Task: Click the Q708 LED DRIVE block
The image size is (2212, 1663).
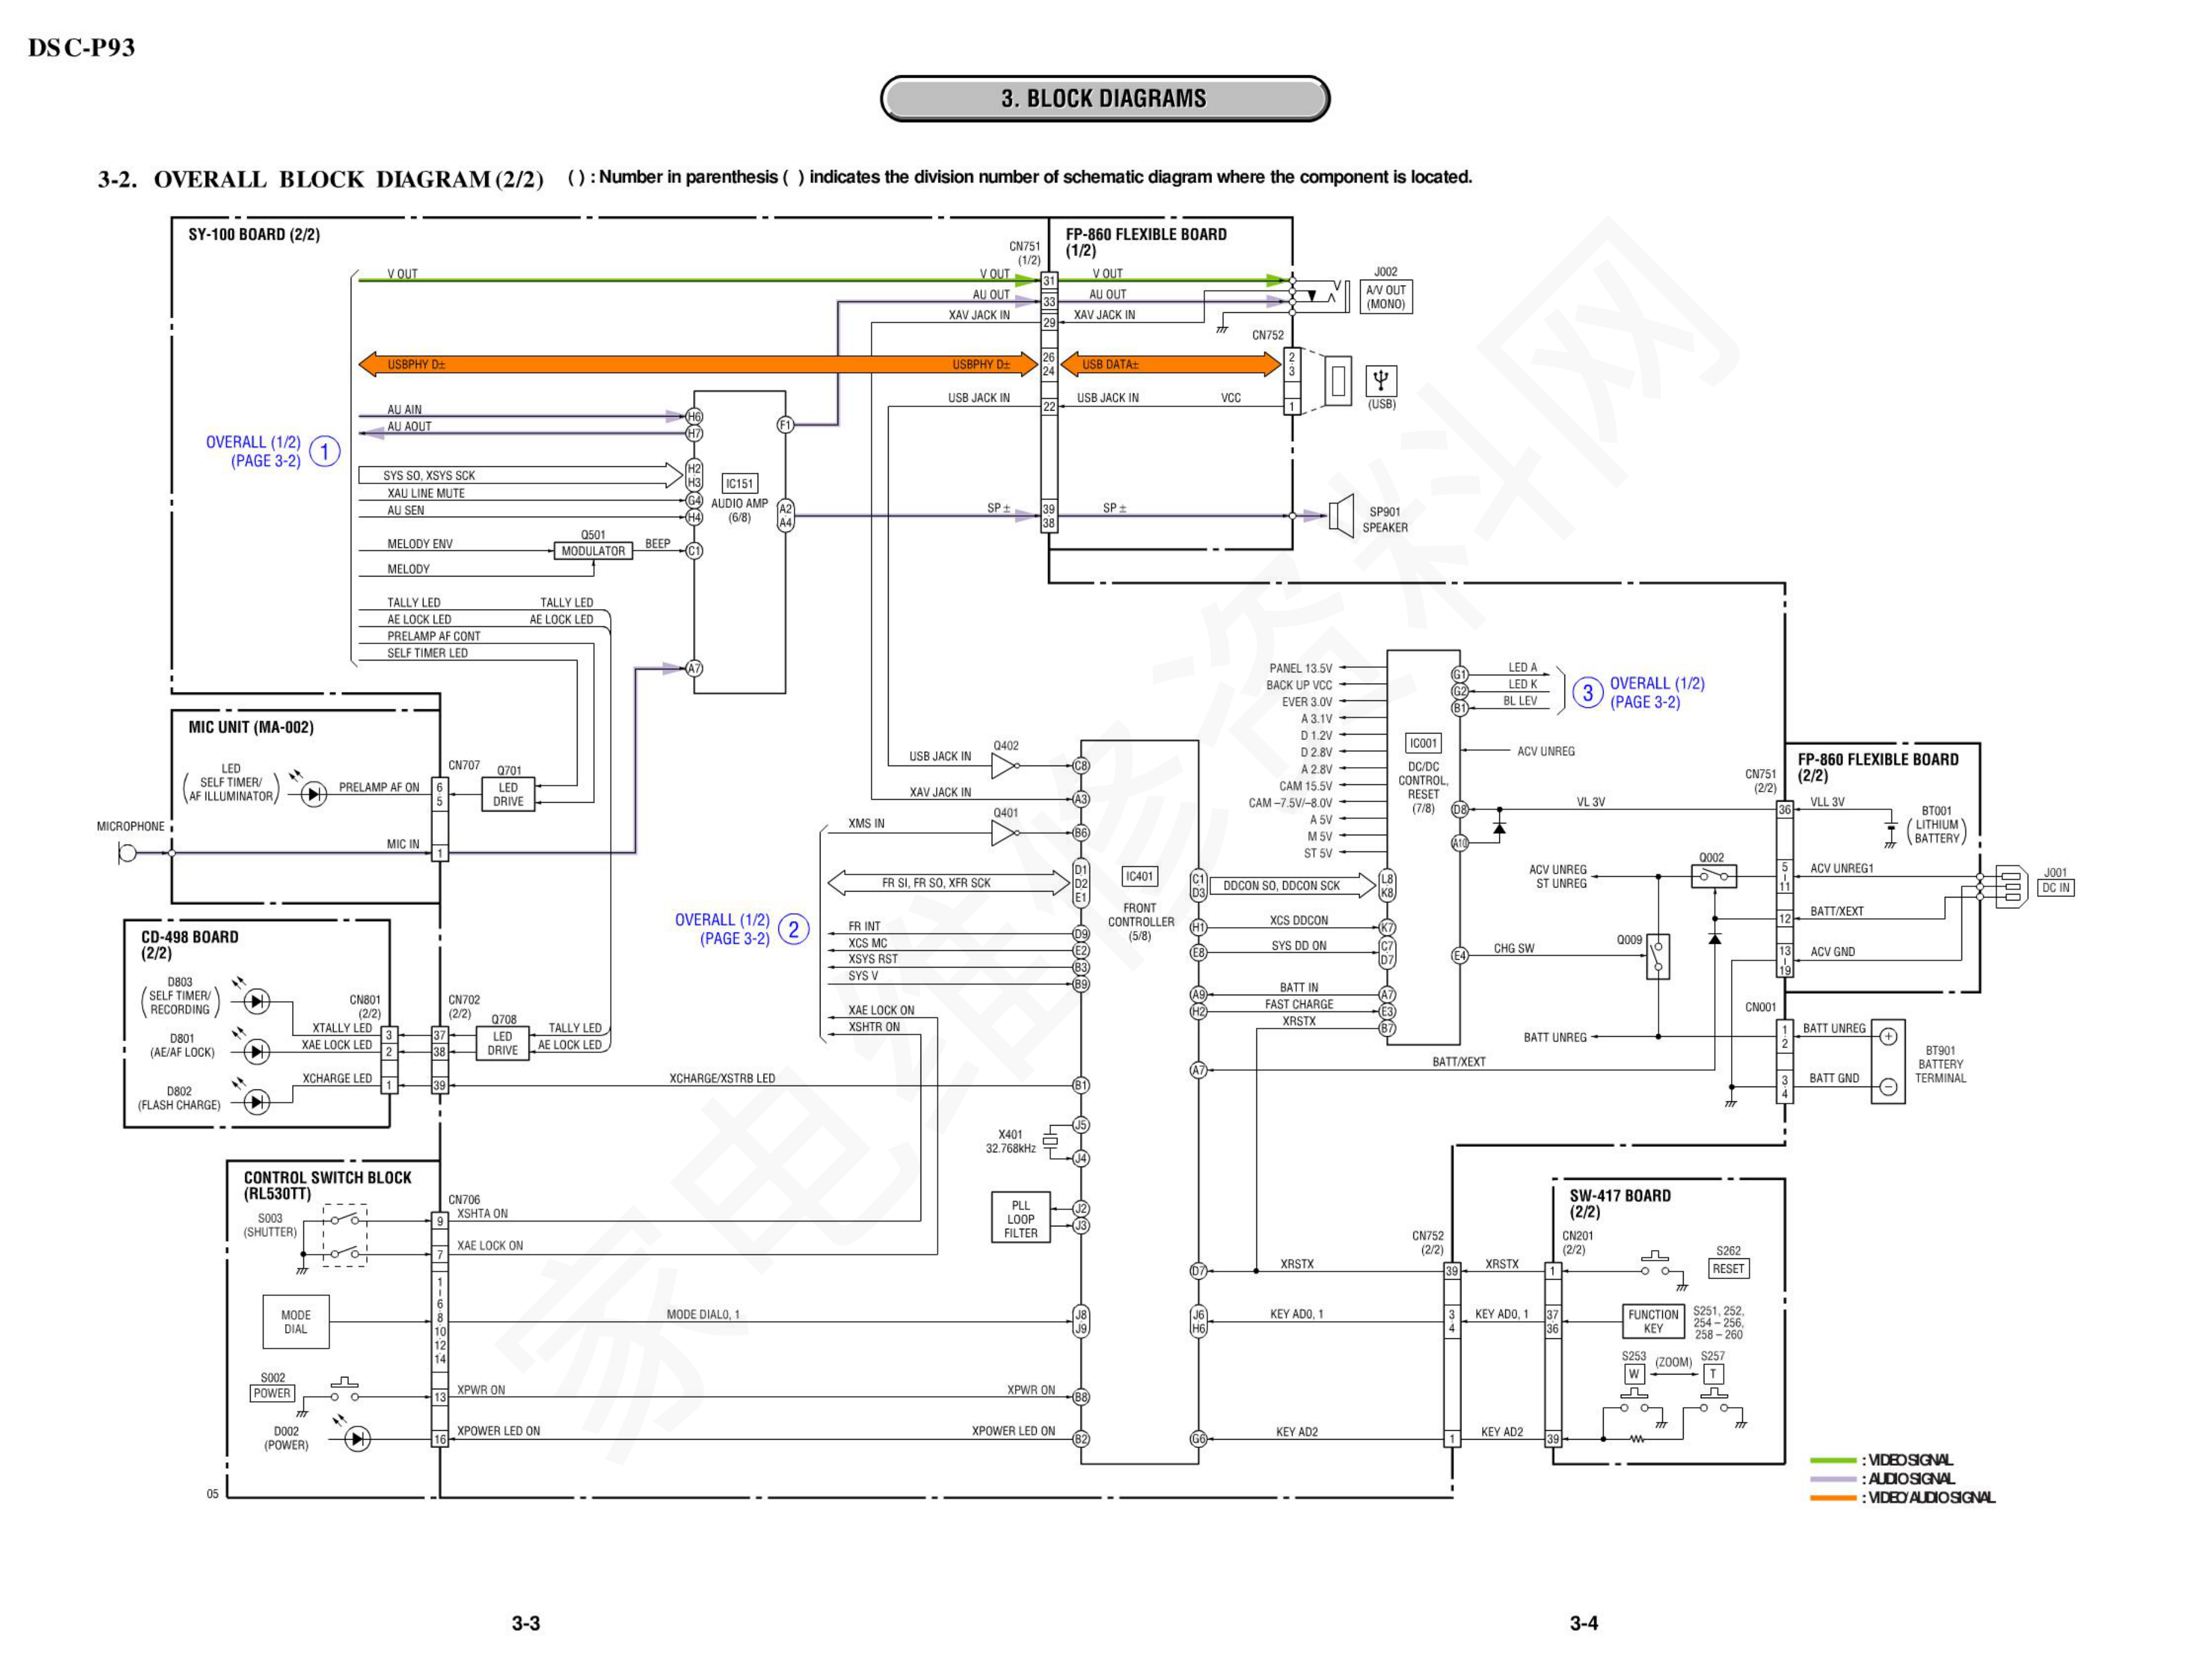Action: pos(503,1044)
